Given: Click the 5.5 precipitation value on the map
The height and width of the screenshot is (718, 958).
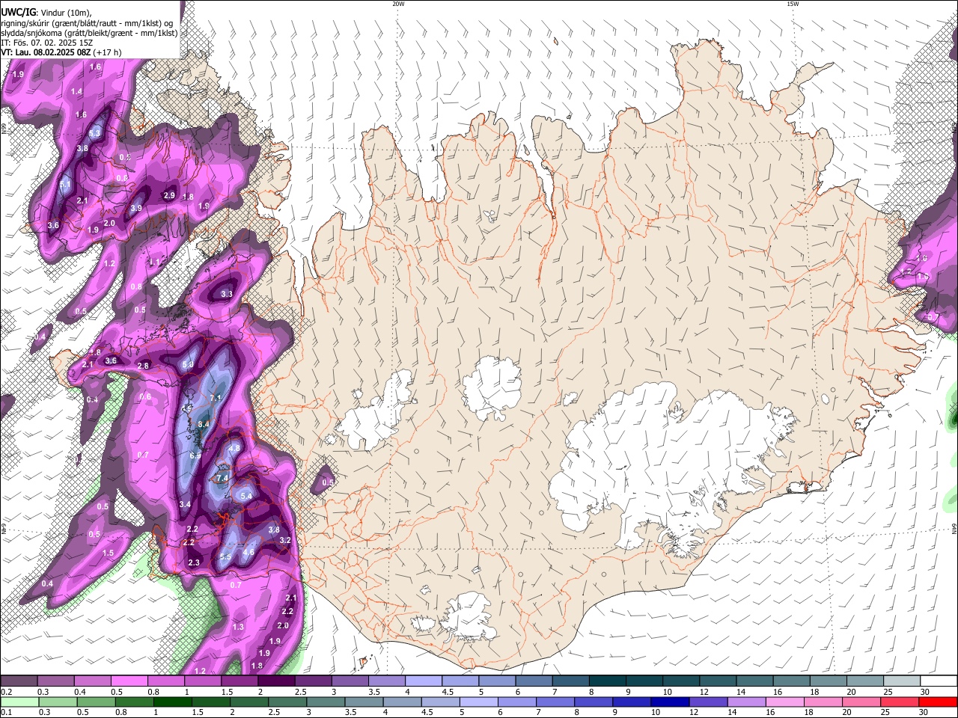Looking at the screenshot, I should pyautogui.click(x=226, y=557).
